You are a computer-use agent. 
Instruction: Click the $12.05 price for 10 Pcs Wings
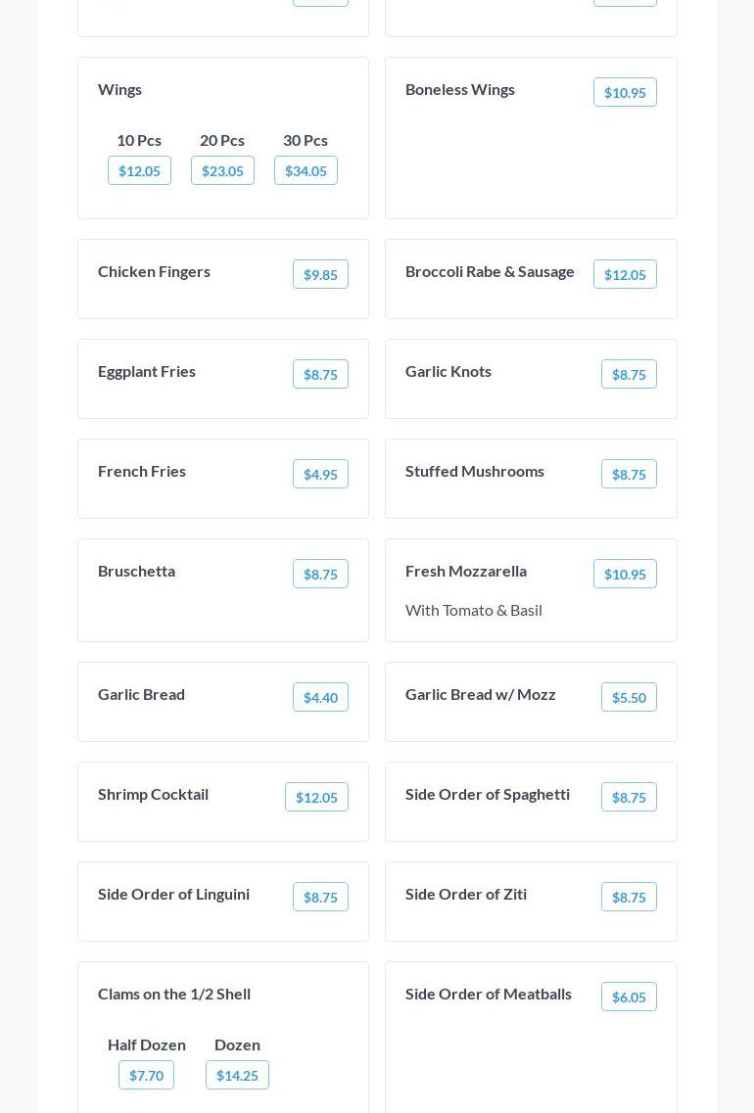tap(139, 170)
